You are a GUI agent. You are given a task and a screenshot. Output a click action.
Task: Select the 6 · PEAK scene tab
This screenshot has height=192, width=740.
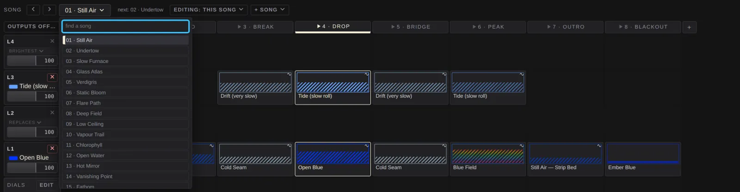click(488, 27)
